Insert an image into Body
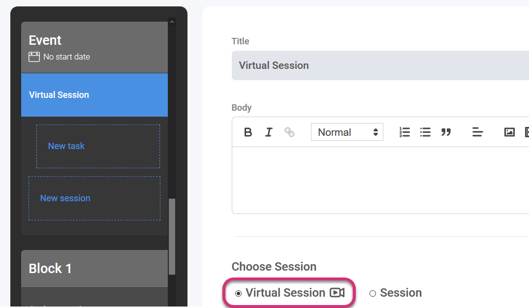This screenshot has width=529, height=308. [x=509, y=132]
